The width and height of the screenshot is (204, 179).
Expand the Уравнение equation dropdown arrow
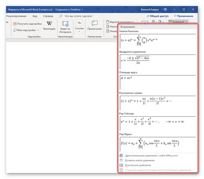[x=187, y=22]
